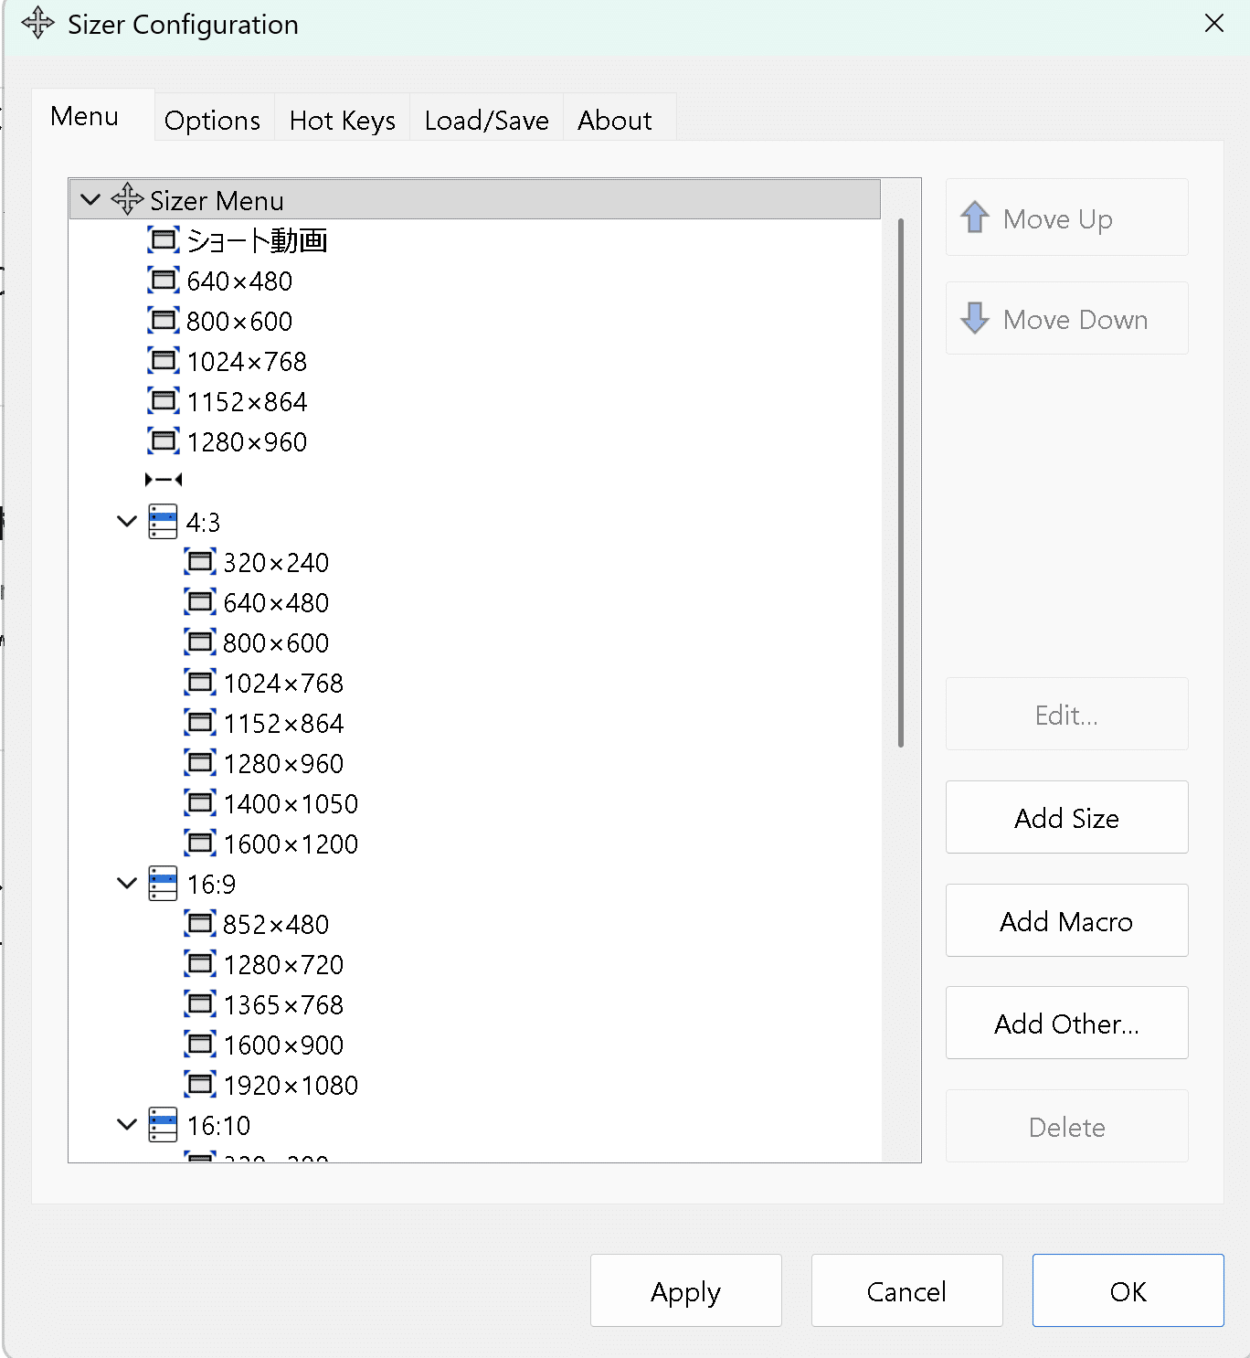Screen dimensions: 1250x1358
Task: Click the 852×480 window icon
Action: click(200, 924)
